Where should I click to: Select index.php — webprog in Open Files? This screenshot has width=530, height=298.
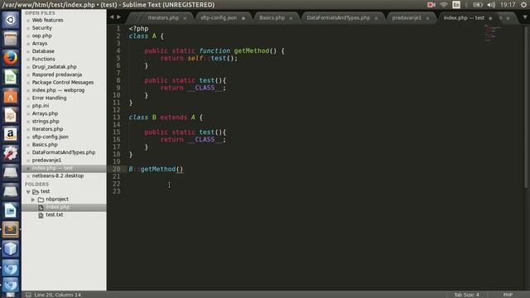tap(59, 90)
